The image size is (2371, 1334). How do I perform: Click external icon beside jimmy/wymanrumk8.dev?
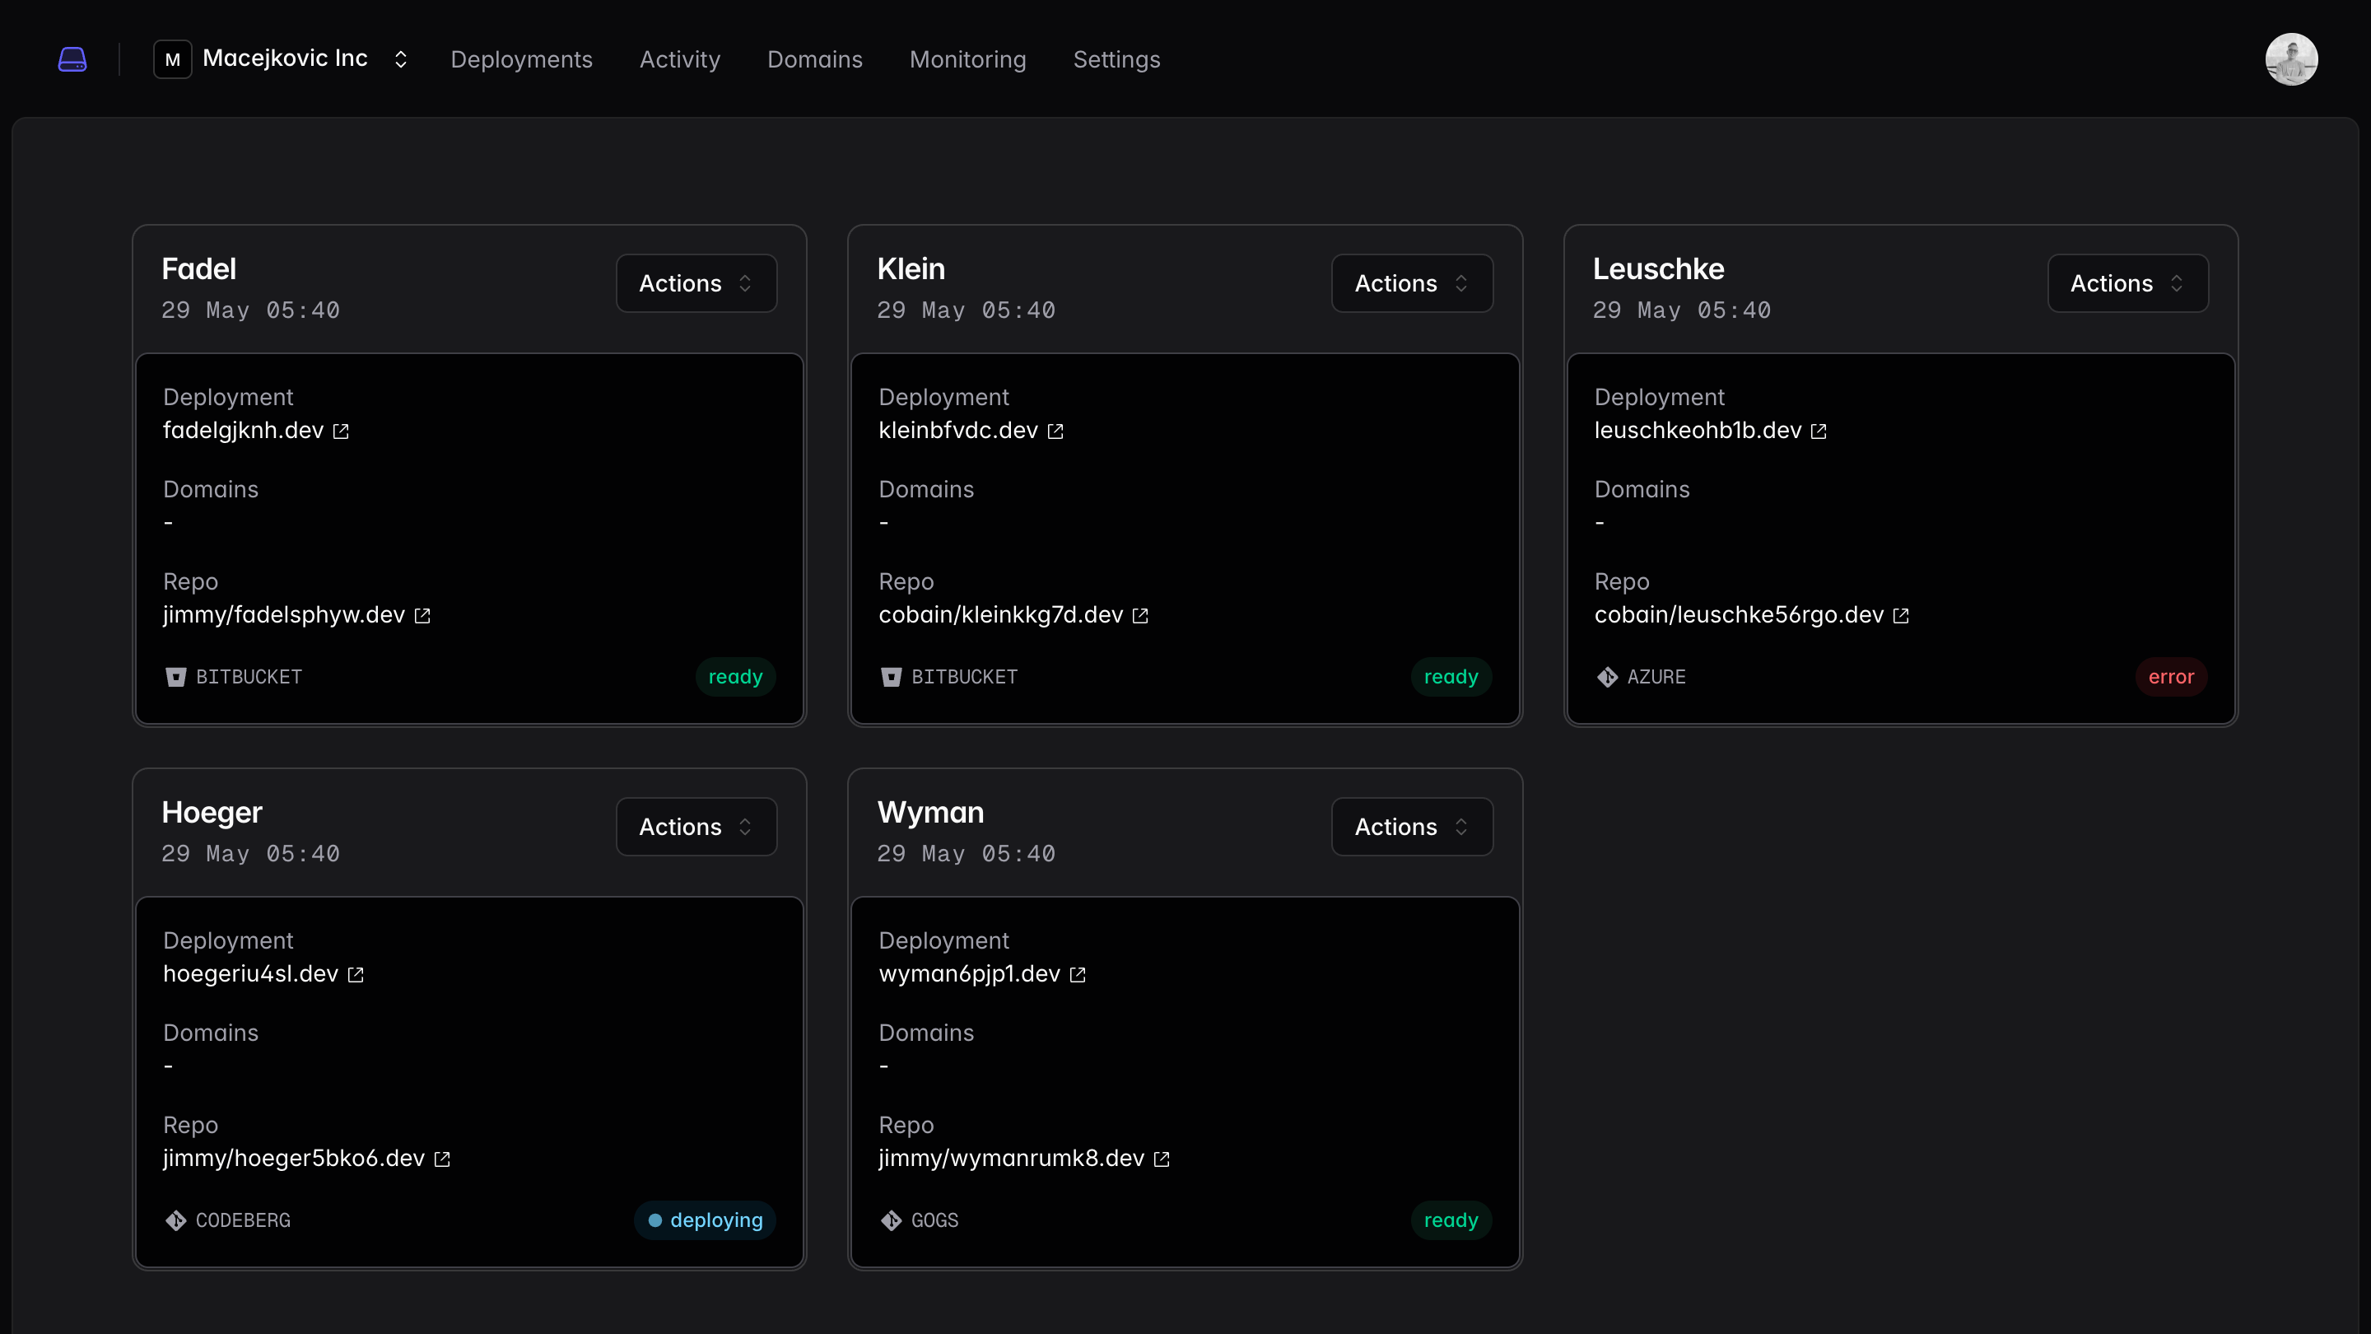(x=1162, y=1159)
